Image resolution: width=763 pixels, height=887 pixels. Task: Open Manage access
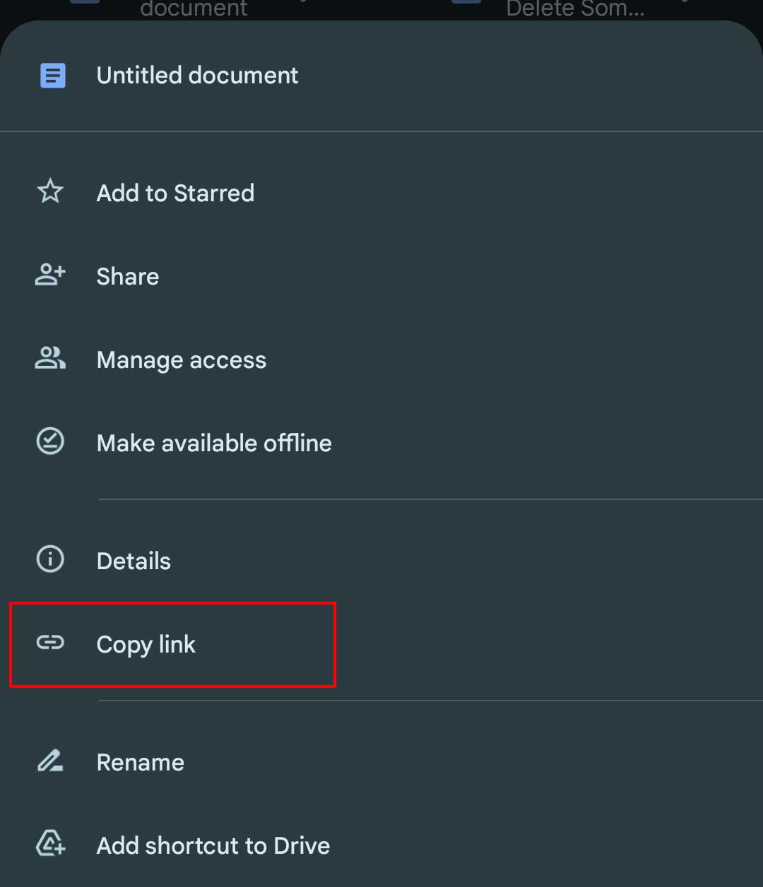point(381,359)
